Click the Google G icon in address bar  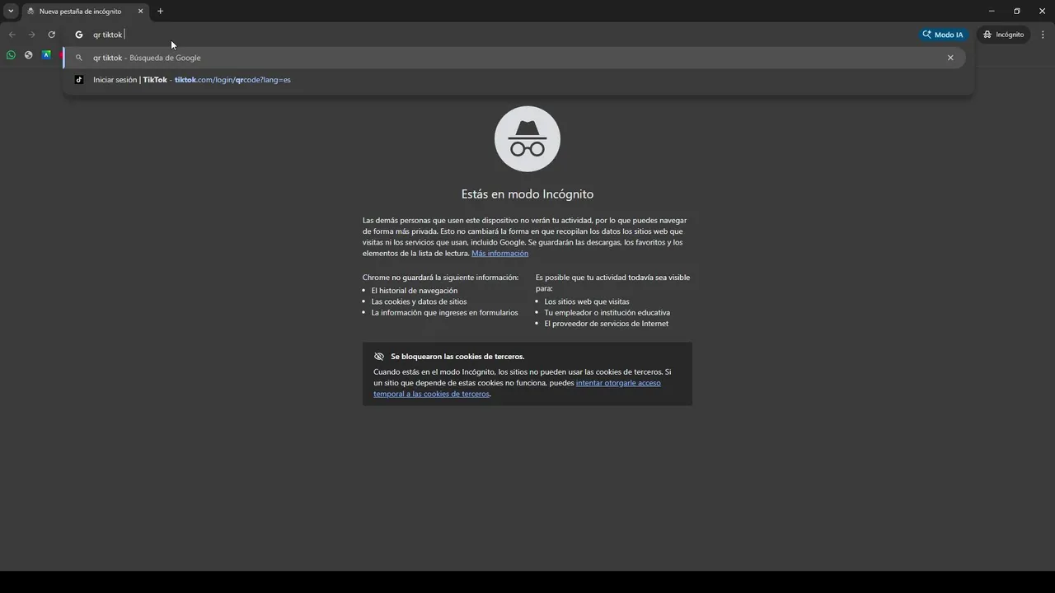point(79,35)
